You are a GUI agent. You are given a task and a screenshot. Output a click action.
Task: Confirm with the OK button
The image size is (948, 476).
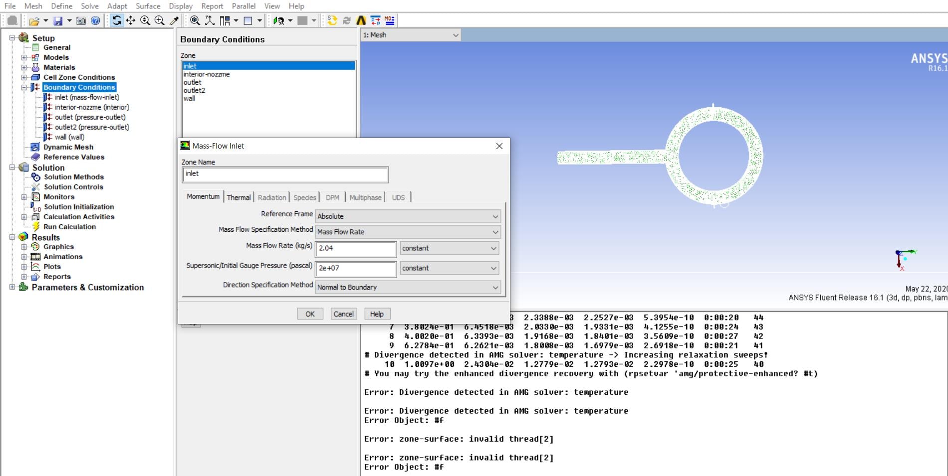(x=310, y=314)
